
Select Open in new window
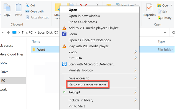tap(84, 16)
